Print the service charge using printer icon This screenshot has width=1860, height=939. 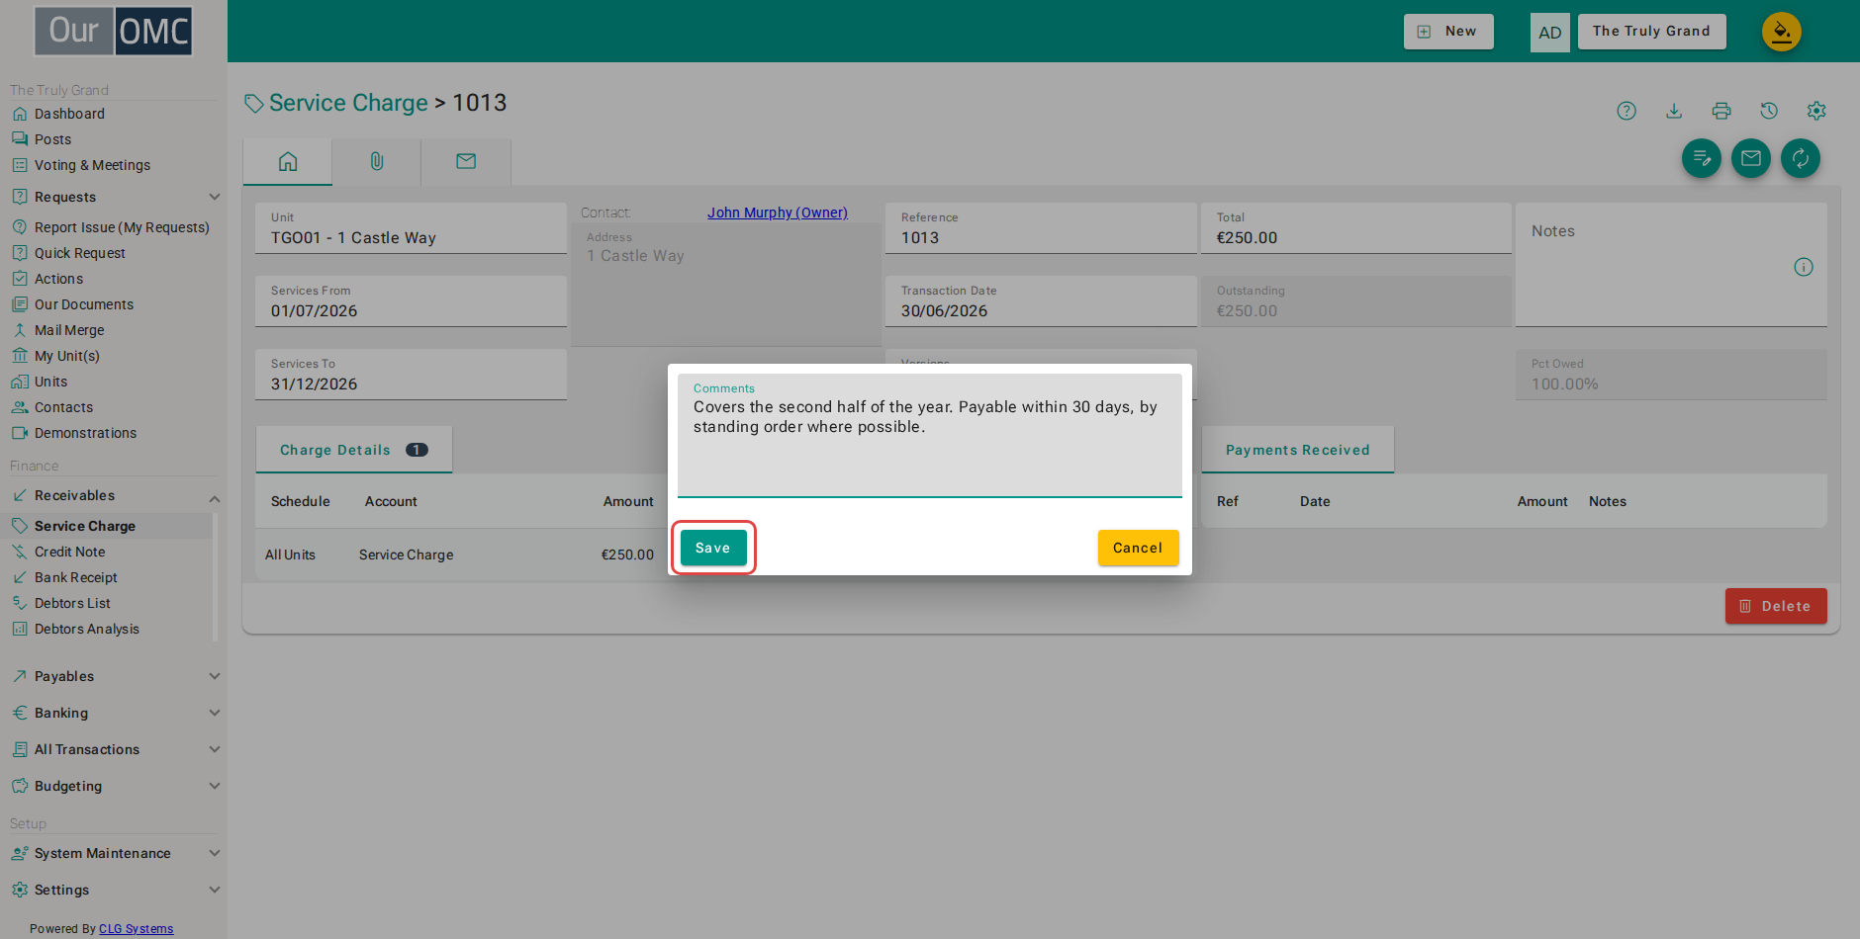(1721, 111)
